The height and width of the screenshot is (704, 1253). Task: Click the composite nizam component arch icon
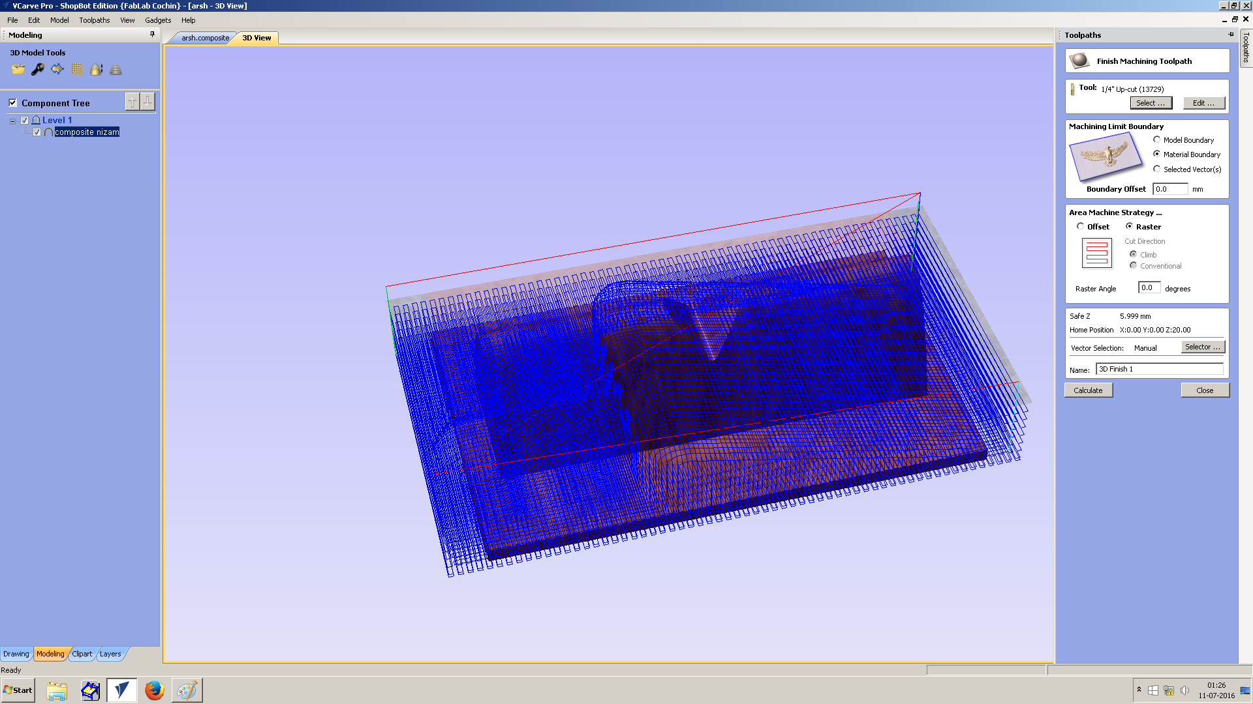pos(48,132)
